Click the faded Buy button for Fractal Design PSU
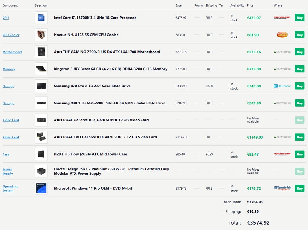The height and width of the screenshot is (230, 308). [x=300, y=171]
